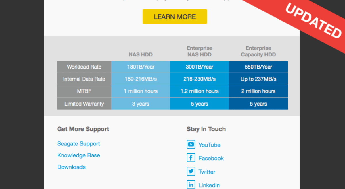Select the Enterprise NAS HDD column header
This screenshot has width=345, height=189.
click(200, 51)
